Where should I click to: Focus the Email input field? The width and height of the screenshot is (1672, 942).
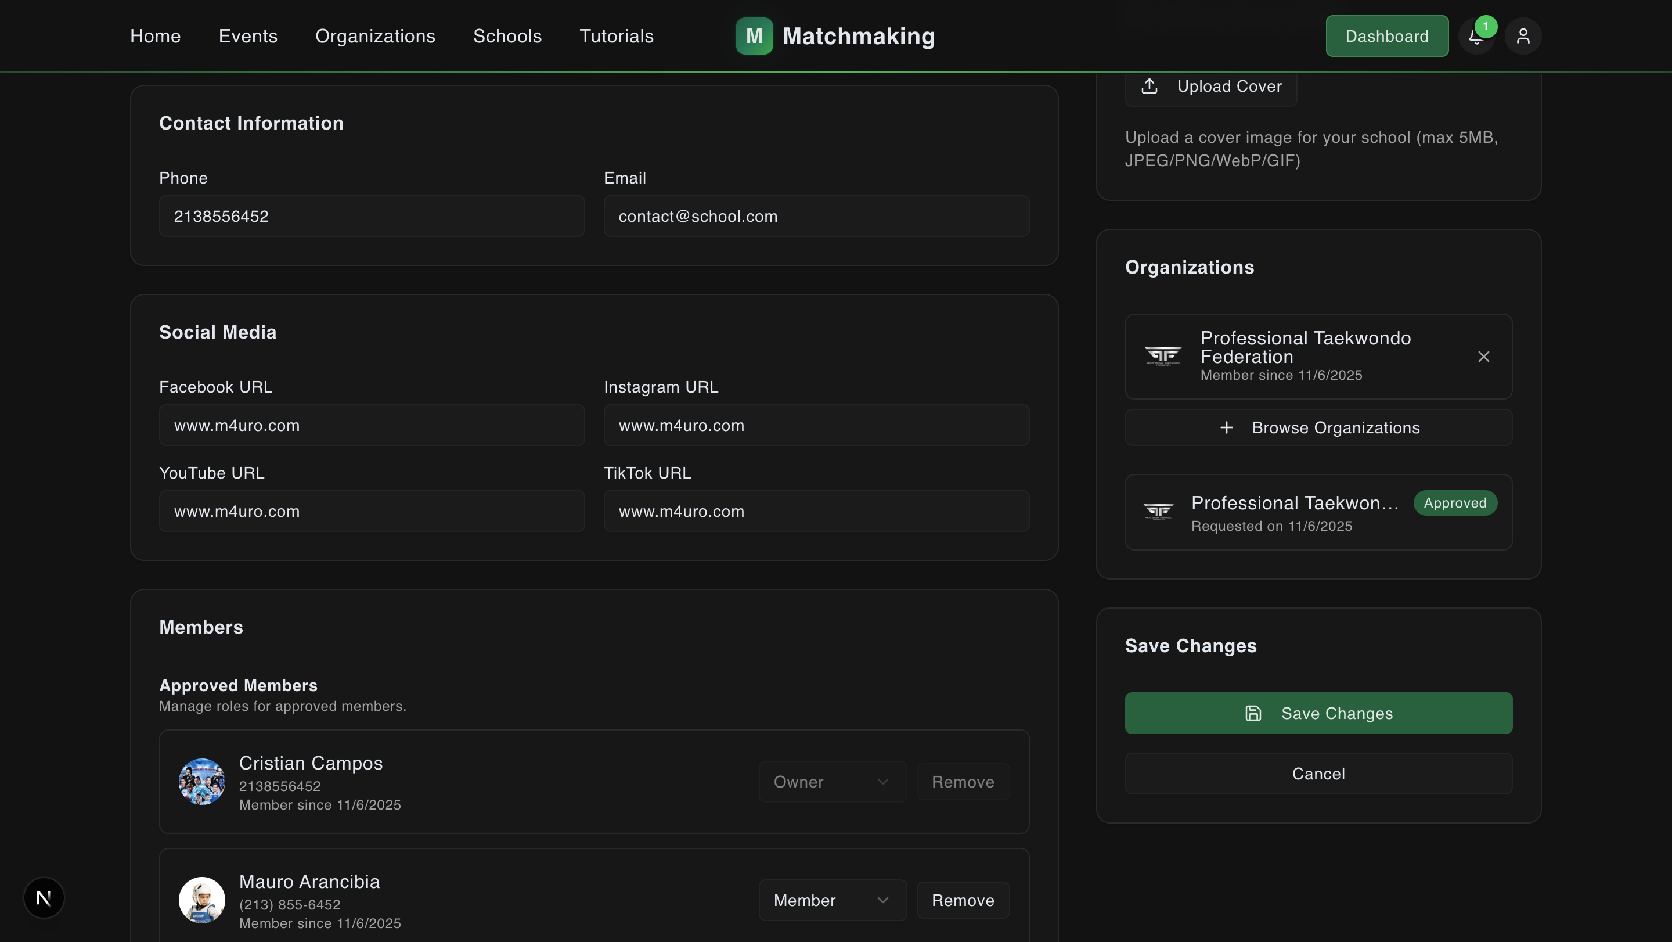tap(816, 216)
